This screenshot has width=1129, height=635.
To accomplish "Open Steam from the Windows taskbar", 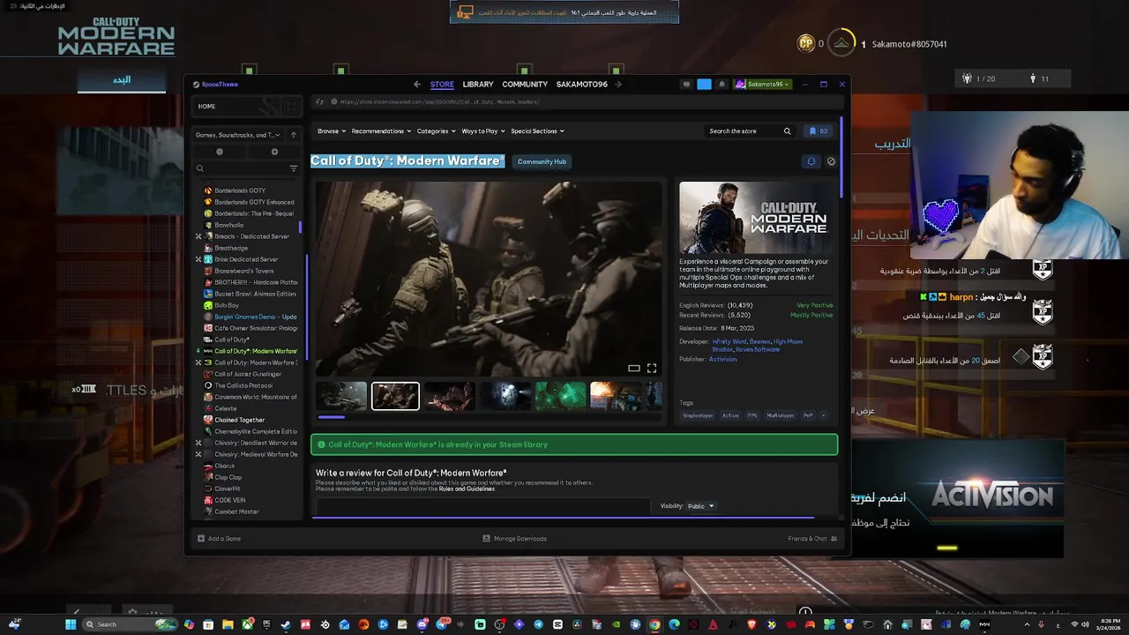I will [x=286, y=624].
